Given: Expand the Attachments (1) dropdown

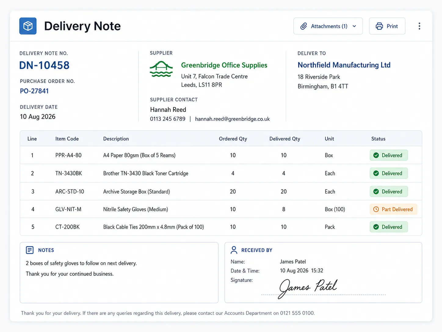Looking at the screenshot, I should [x=328, y=26].
